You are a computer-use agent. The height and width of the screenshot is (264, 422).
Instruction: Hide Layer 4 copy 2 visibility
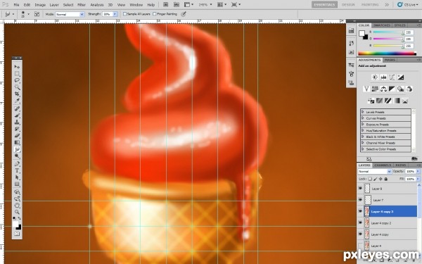(360, 222)
